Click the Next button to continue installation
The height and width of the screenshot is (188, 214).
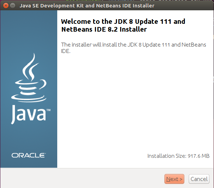point(174,179)
